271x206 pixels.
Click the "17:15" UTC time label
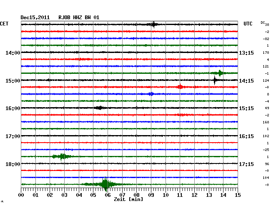(x=246, y=164)
